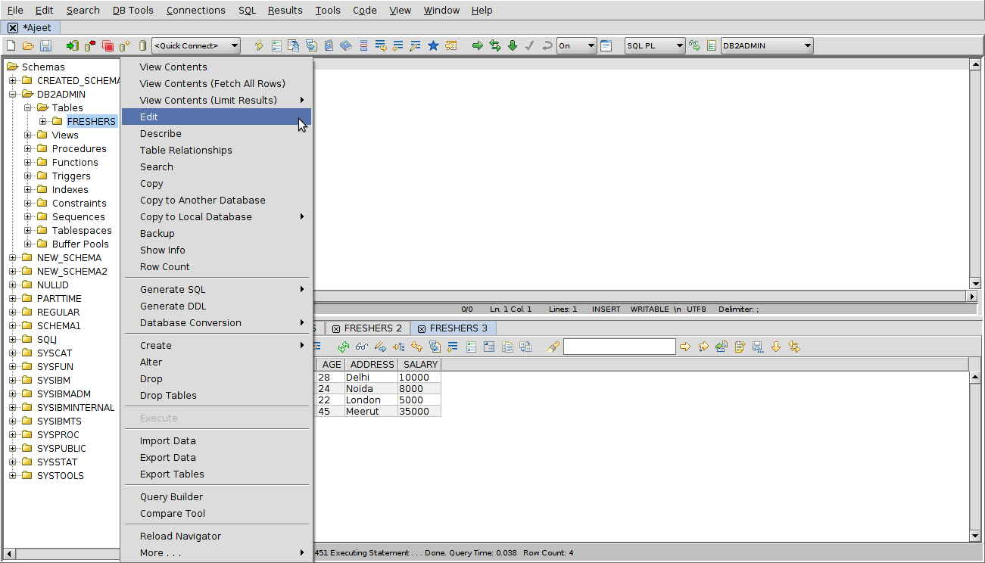Collapse the DB2ADMIN Tables folder
The height and width of the screenshot is (563, 985).
pos(28,108)
